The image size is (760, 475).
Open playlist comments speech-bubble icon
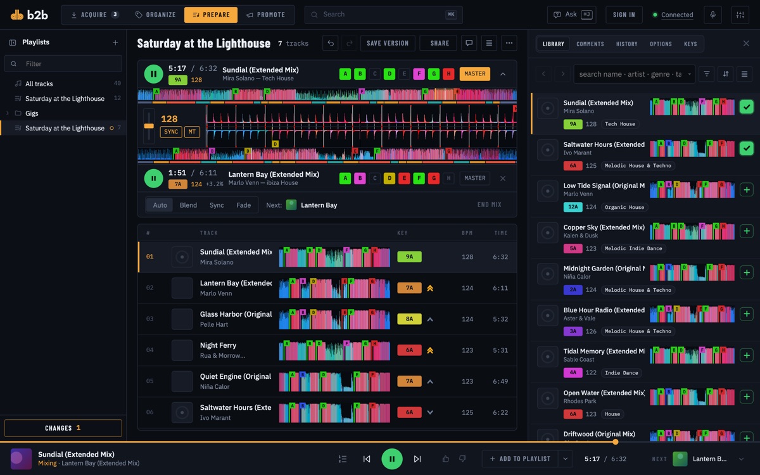469,43
